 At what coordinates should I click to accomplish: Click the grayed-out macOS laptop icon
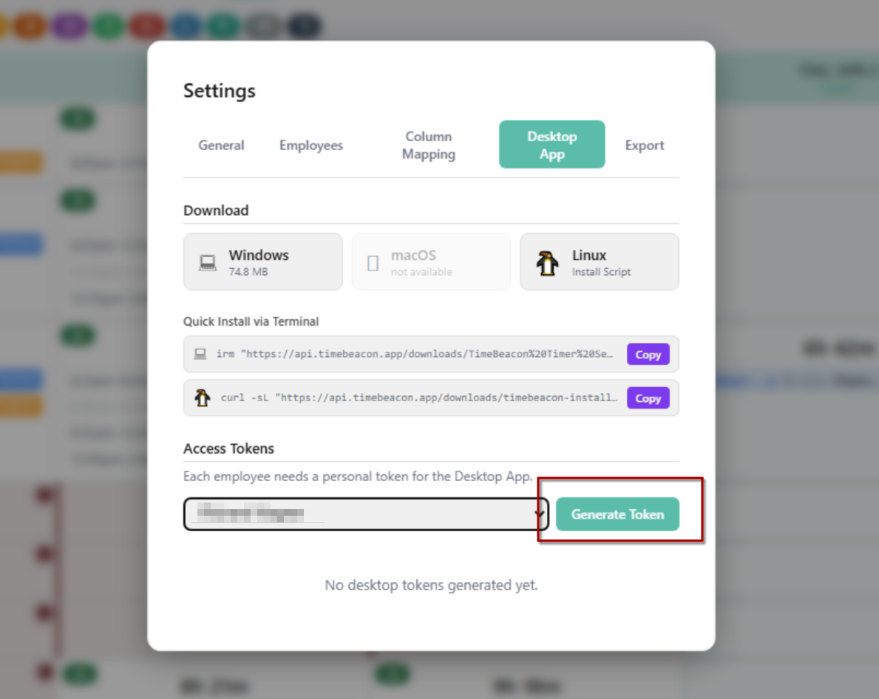pos(373,262)
